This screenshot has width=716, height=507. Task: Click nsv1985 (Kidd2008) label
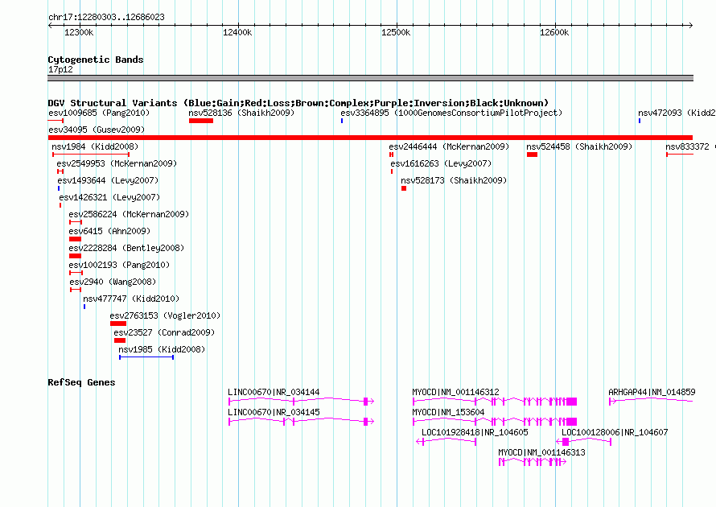coord(162,349)
